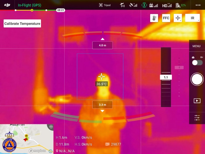Toggle obstacle avoidance radar status icon

[x=144, y=5]
